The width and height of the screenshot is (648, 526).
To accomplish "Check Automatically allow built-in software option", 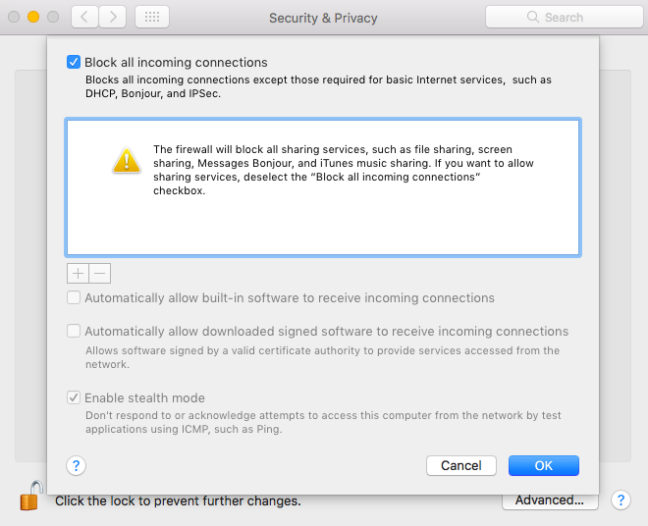I will (x=74, y=297).
